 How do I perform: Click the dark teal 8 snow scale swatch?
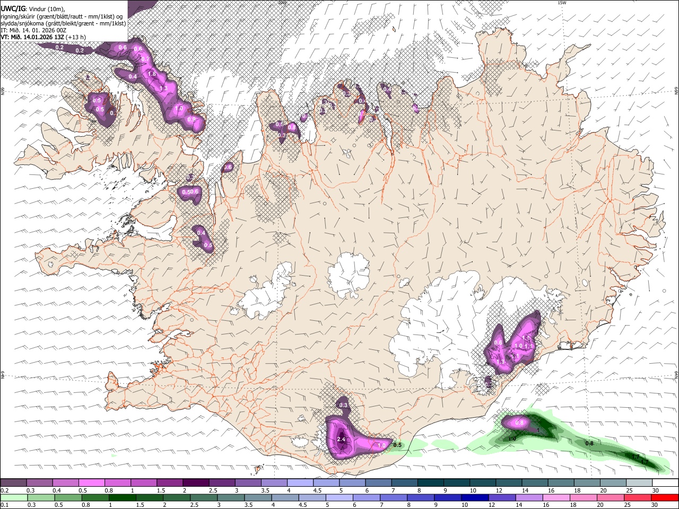(431, 482)
